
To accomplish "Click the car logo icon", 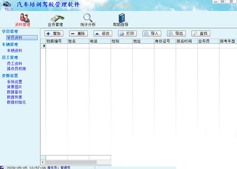I will tap(7, 4).
